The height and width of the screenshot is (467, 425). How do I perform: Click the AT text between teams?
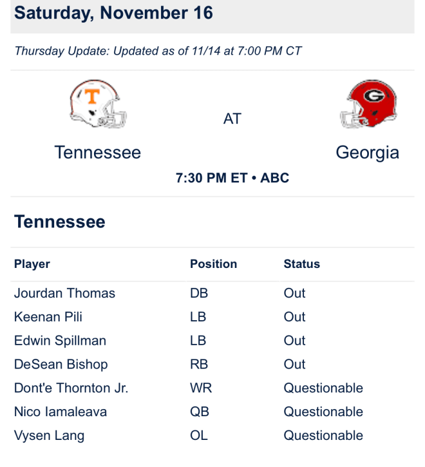click(x=232, y=119)
